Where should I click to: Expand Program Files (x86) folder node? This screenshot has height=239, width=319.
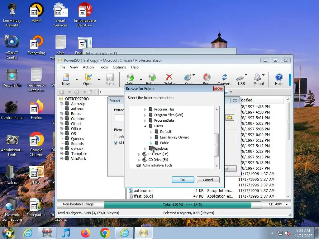[x=145, y=115]
